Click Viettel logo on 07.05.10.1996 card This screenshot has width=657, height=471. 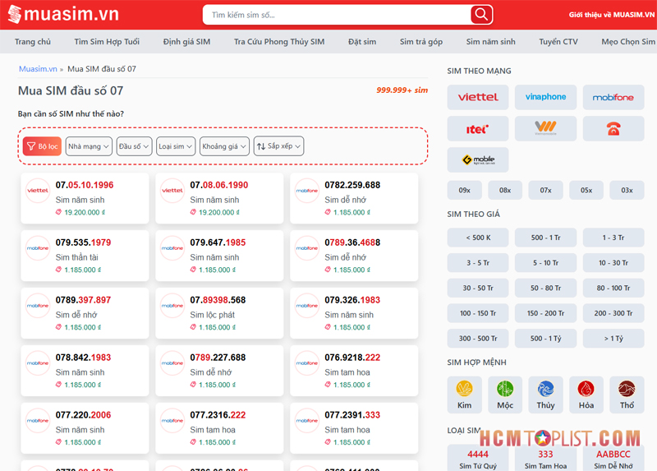pyautogui.click(x=38, y=191)
